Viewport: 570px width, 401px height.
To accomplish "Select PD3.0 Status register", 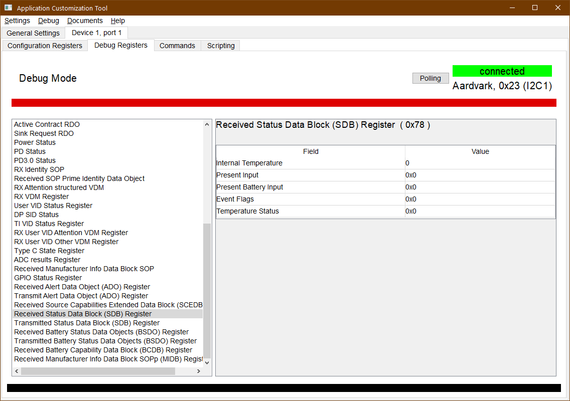I will (107, 160).
